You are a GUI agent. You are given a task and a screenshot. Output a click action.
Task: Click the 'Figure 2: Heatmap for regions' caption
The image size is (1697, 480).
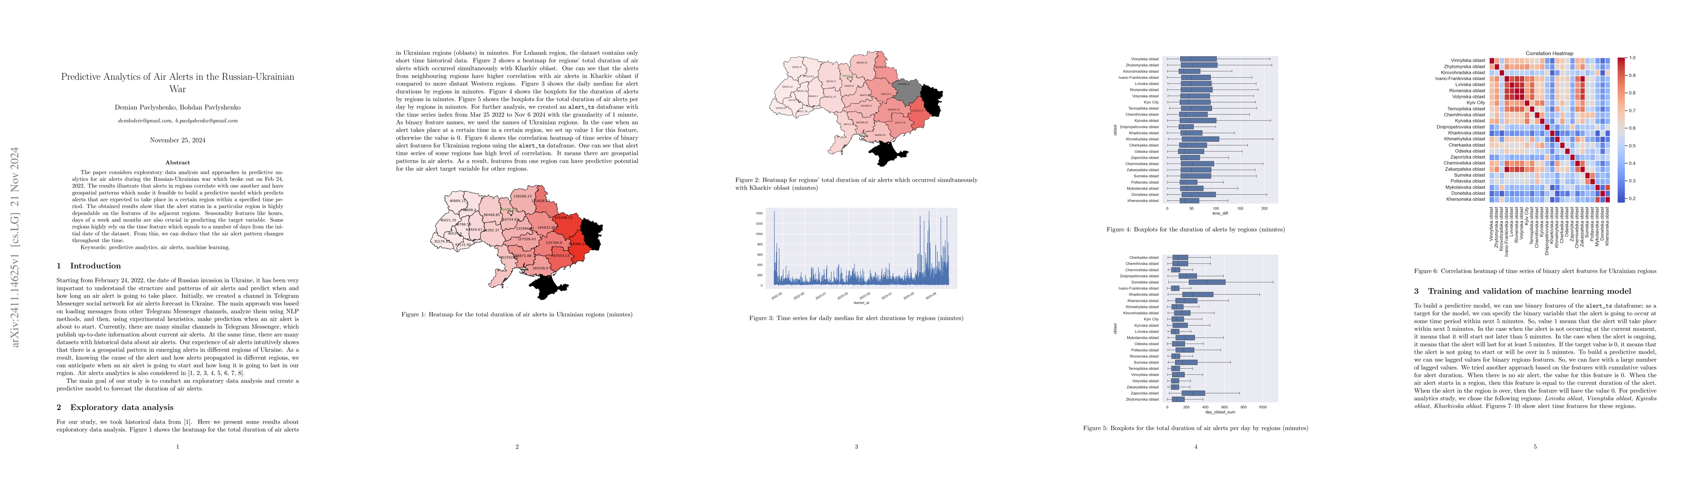(856, 184)
